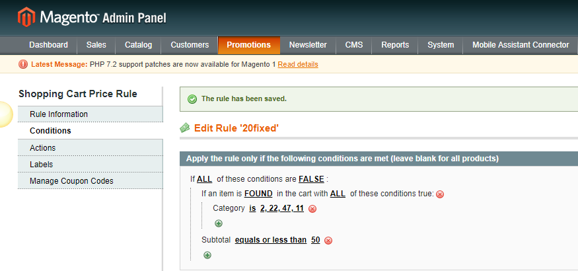Open Manage Coupon Codes tab
The image size is (578, 271).
click(90, 180)
